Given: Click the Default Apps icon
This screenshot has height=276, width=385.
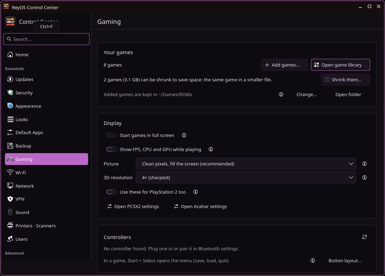Looking at the screenshot, I should (x=10, y=132).
